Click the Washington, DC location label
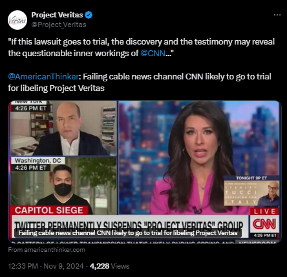This screenshot has width=287, height=277. point(38,161)
